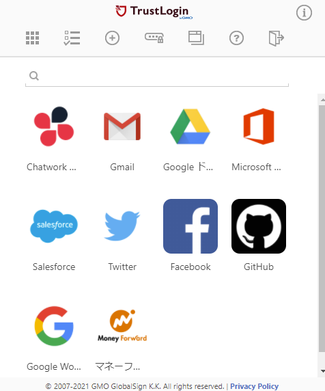Image resolution: width=325 pixels, height=391 pixels.
Task: Open the windows/tabs icon in toolbar
Action: tap(196, 38)
